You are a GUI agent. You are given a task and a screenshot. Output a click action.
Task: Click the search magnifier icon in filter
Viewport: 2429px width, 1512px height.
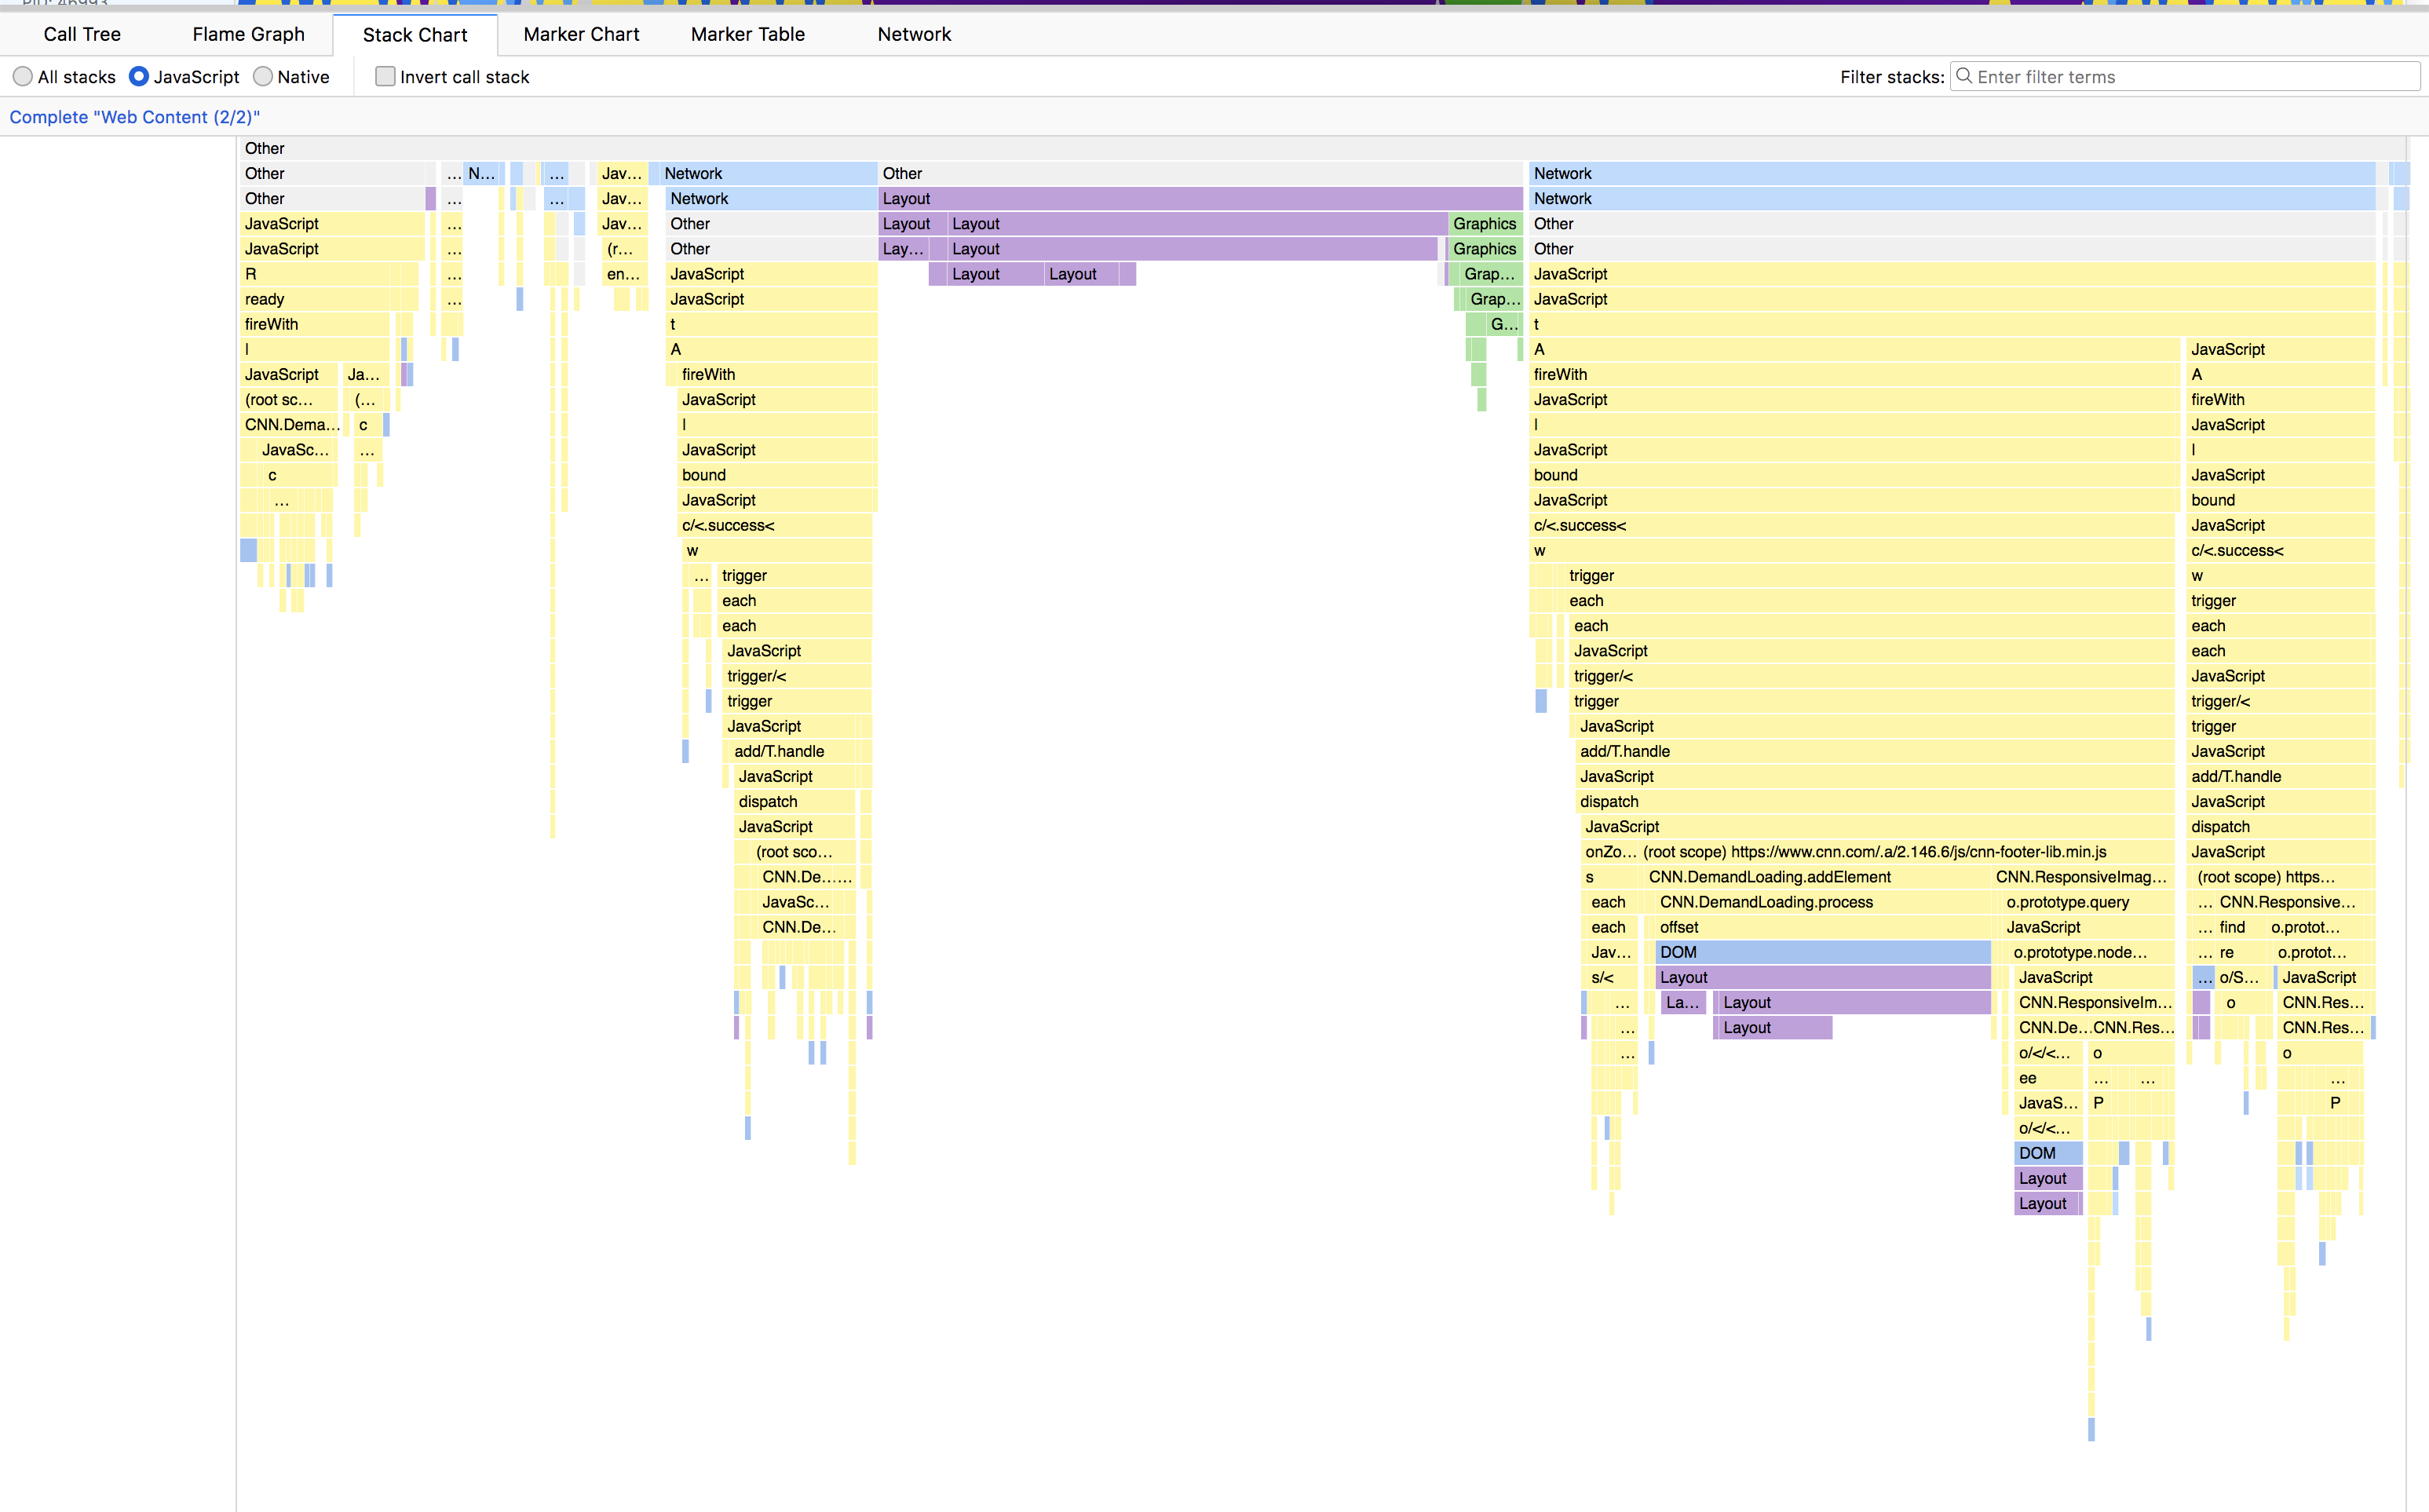pos(1964,76)
